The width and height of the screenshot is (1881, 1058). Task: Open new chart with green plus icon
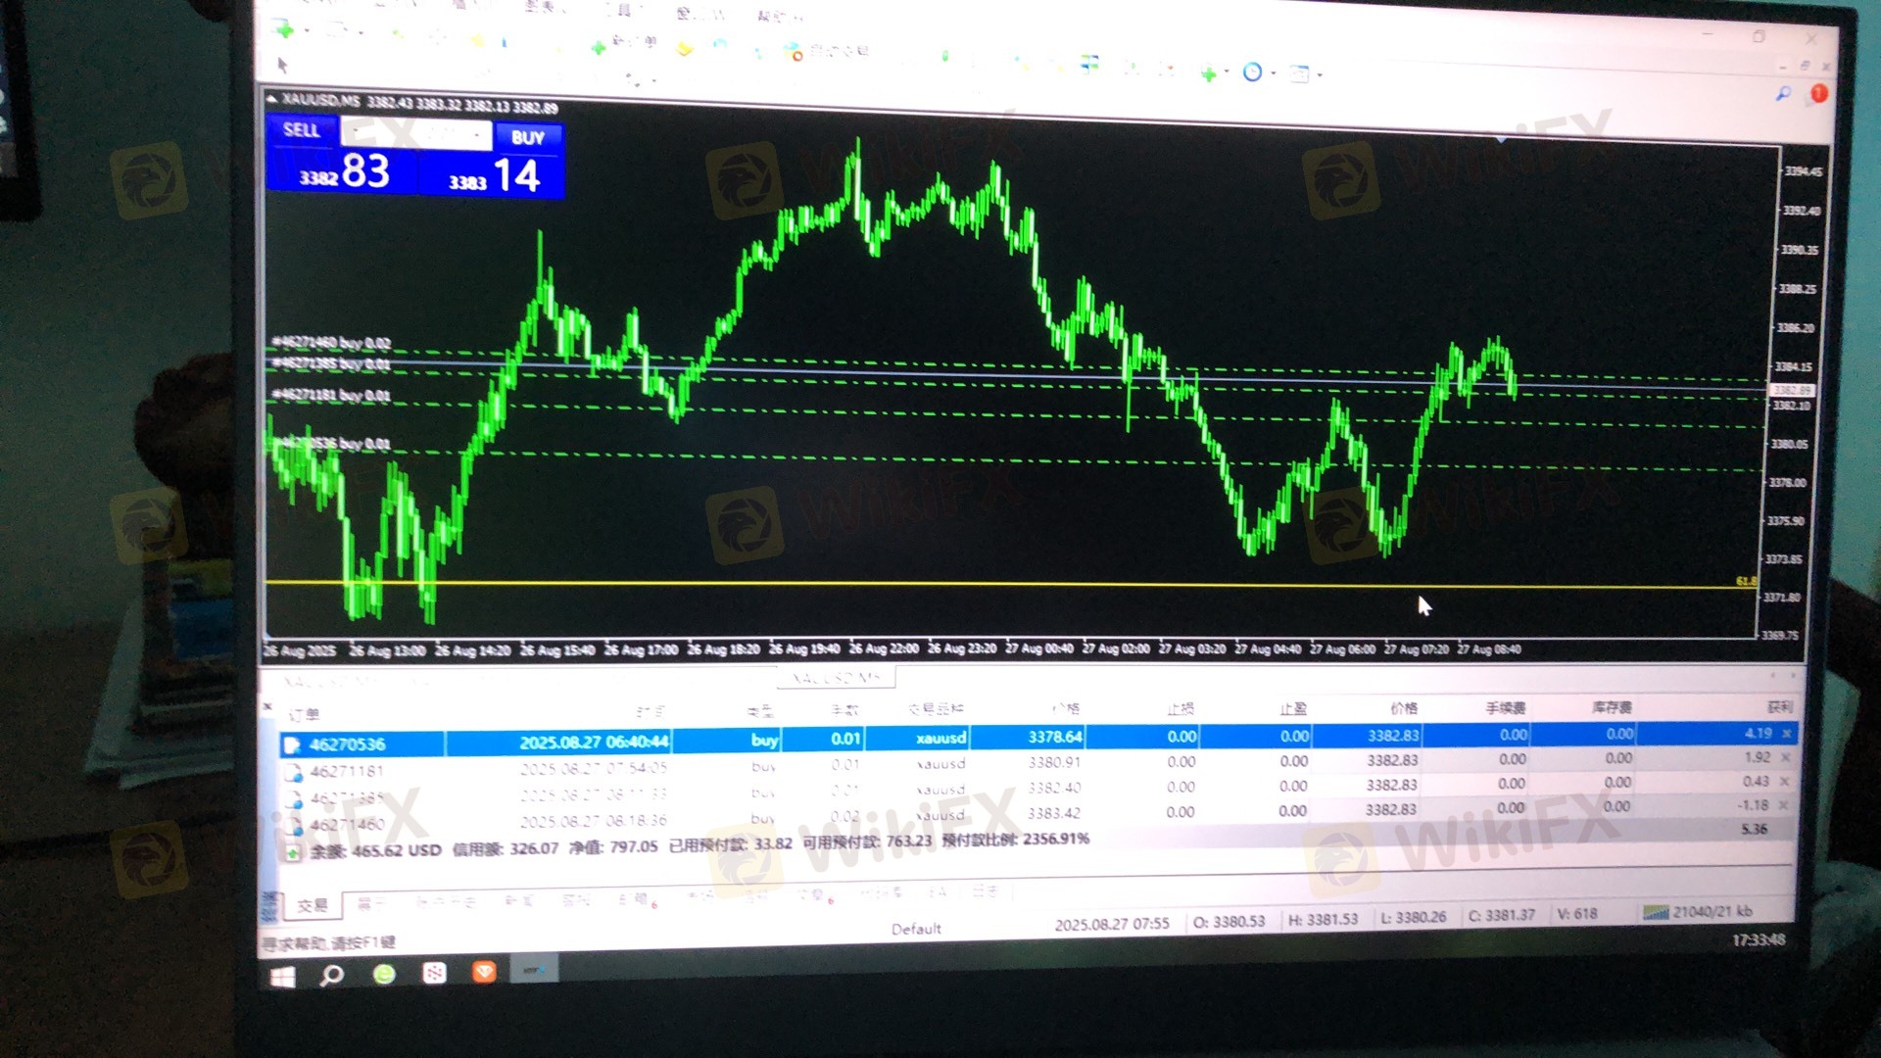click(285, 30)
